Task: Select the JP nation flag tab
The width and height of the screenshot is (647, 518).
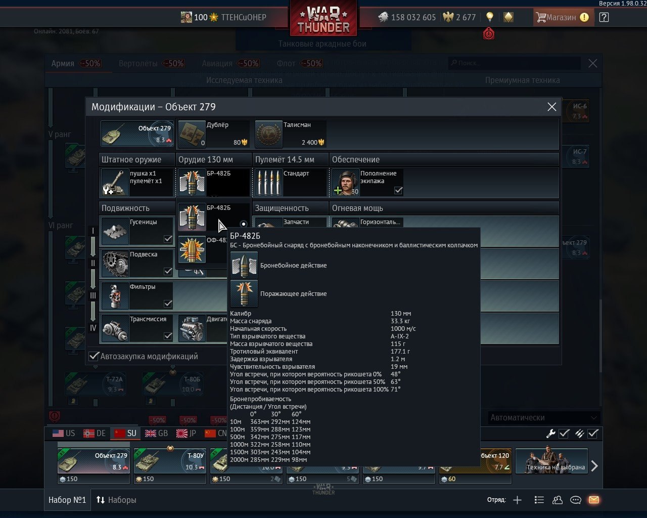Action: click(x=186, y=433)
